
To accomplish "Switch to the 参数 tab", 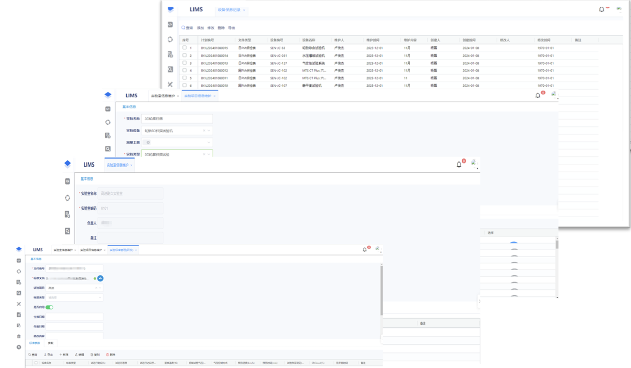I will (x=51, y=343).
